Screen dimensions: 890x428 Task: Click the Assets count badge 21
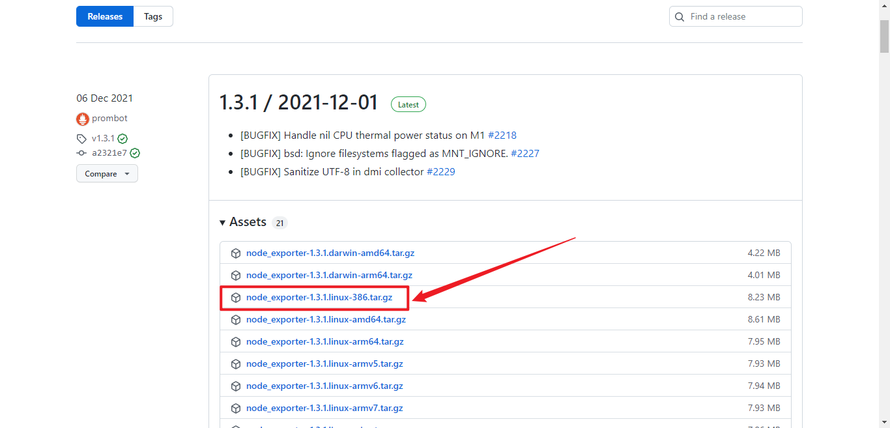[280, 223]
